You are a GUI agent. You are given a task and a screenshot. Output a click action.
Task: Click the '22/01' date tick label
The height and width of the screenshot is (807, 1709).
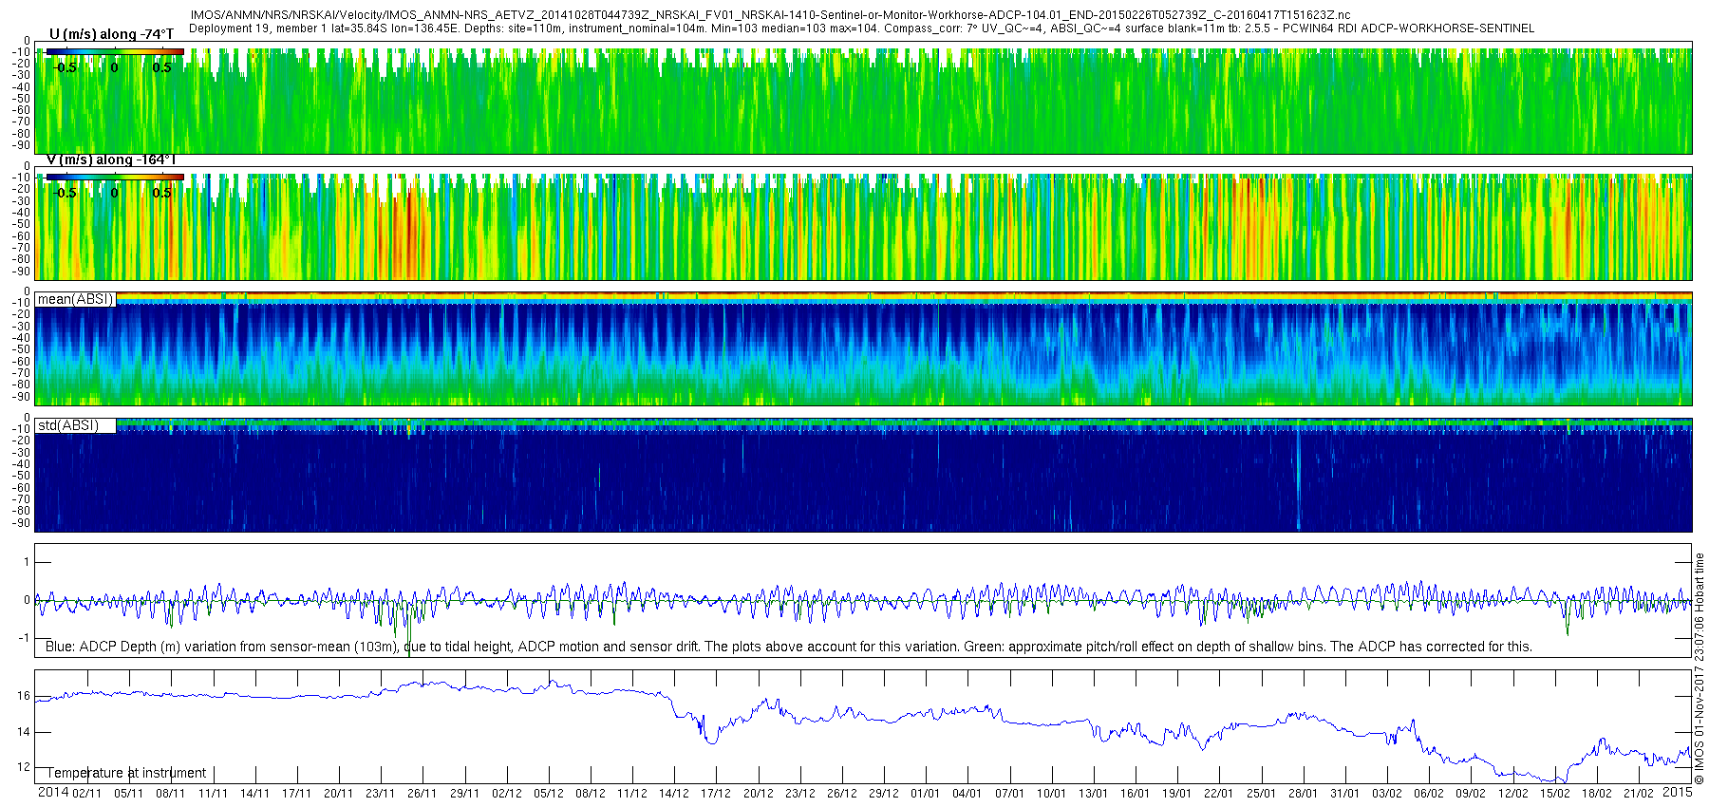[x=1219, y=794]
